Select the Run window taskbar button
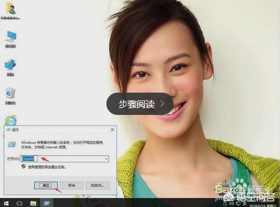 [47, 203]
